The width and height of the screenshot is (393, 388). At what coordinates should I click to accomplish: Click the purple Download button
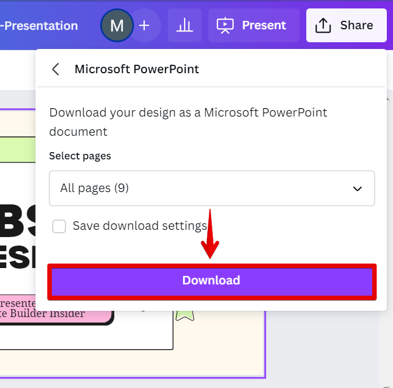click(211, 280)
